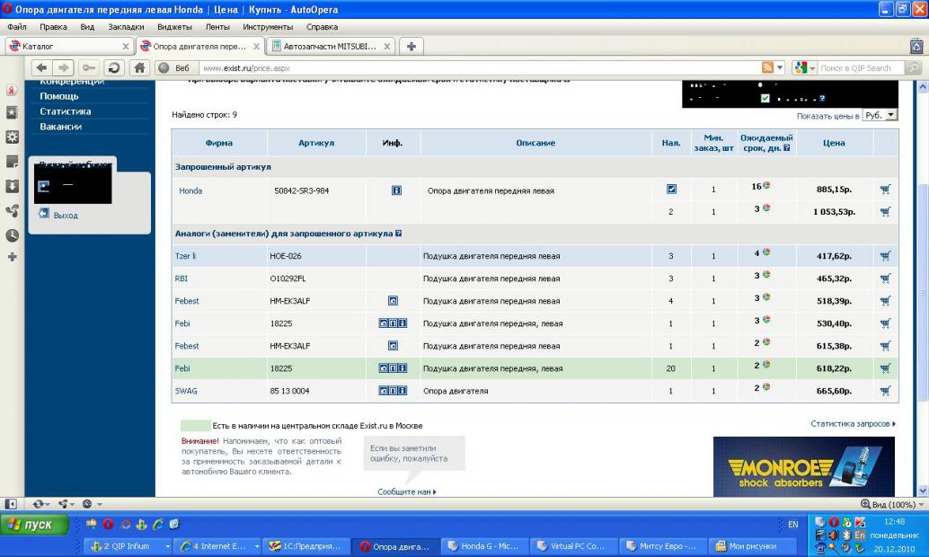929x557 pixels.
Task: Open delivery statistics icon for SWAG row
Action: [766, 387]
